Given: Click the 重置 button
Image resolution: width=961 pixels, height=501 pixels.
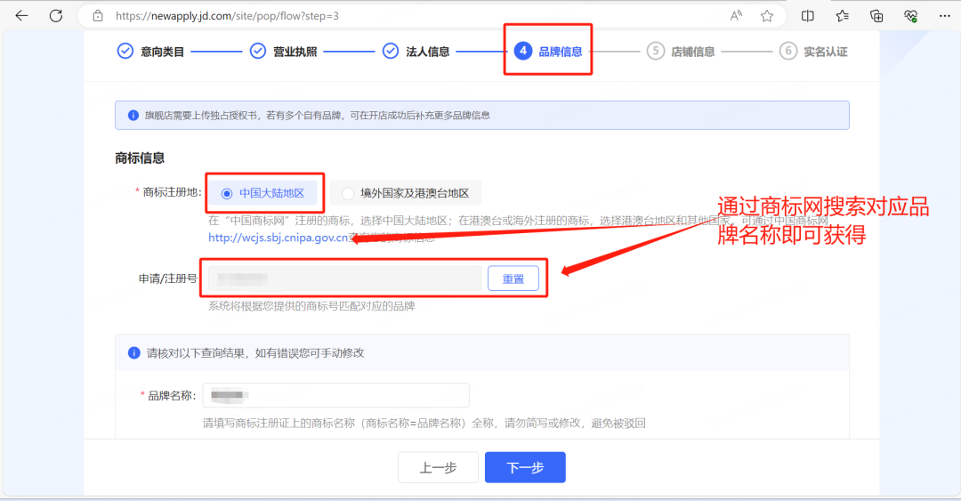Looking at the screenshot, I should point(513,279).
